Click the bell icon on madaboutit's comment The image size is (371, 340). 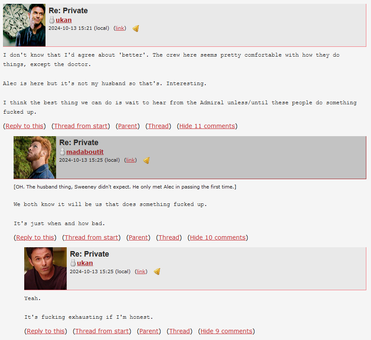tap(147, 160)
